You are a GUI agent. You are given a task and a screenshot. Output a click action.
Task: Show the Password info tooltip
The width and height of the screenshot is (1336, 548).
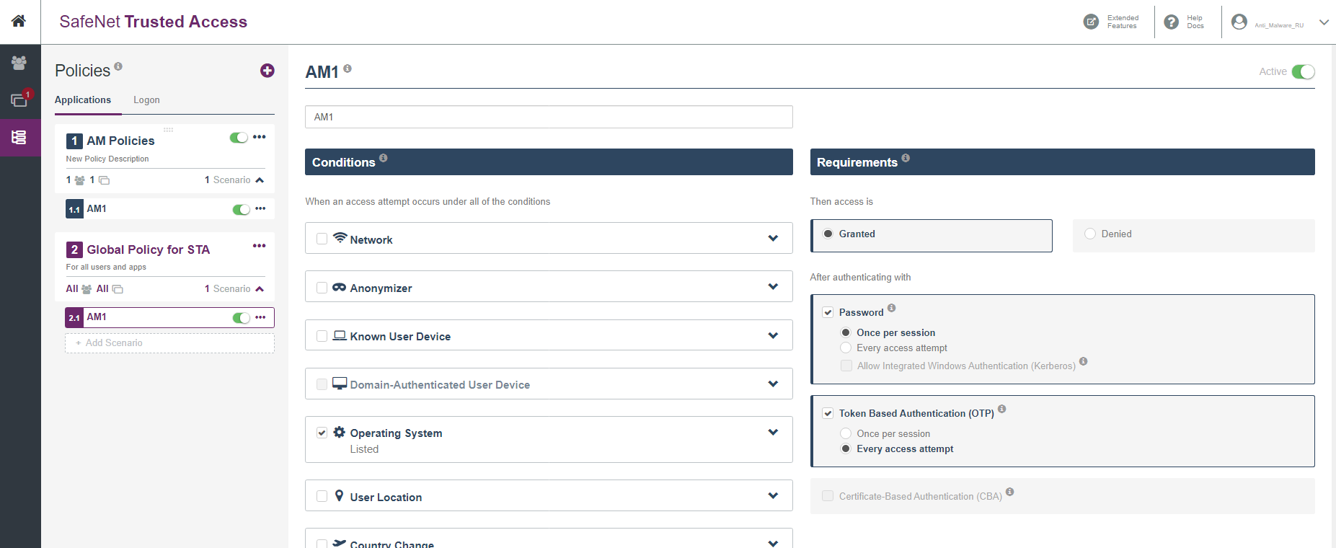tap(892, 308)
